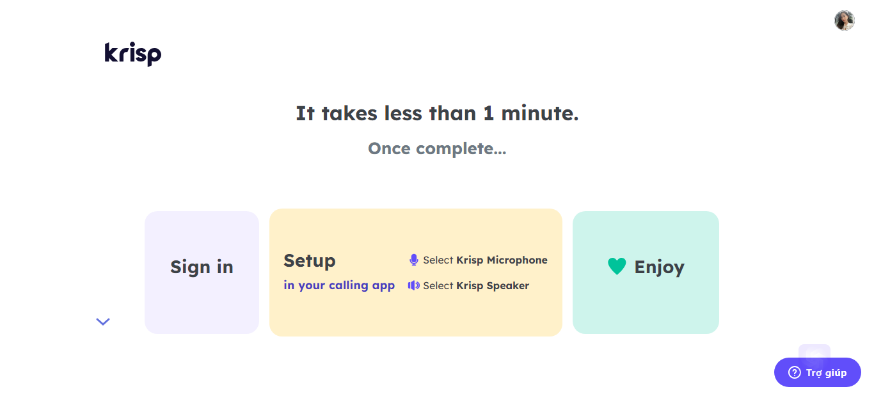
Task: Click Select Krisp Microphone text
Action: click(485, 260)
